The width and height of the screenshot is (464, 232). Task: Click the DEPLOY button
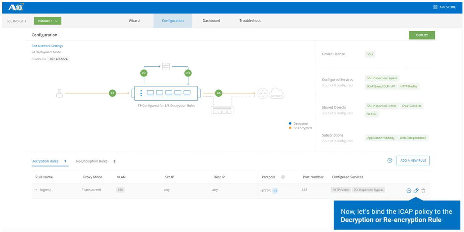[422, 35]
